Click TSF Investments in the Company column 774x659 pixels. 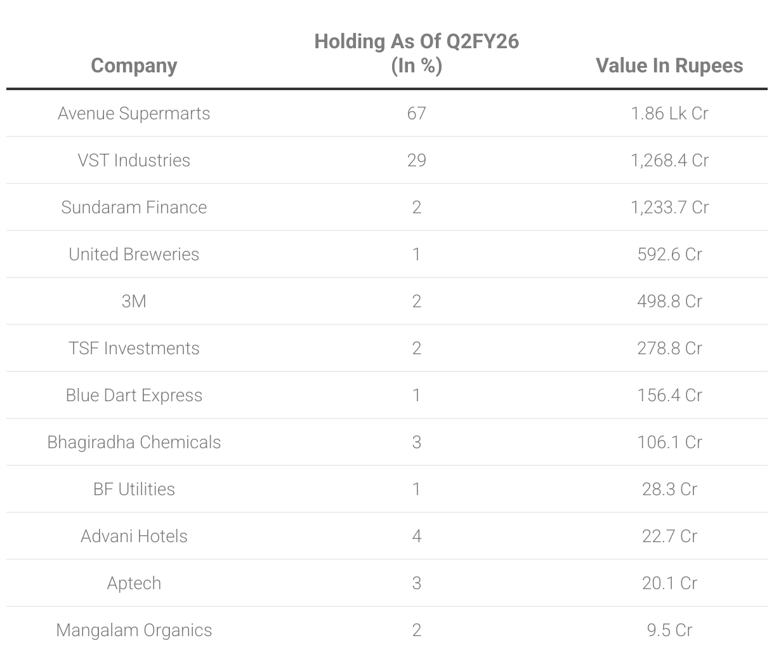click(134, 348)
